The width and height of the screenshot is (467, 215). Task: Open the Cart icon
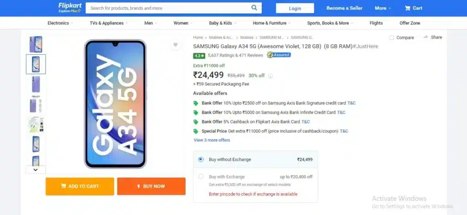407,8
